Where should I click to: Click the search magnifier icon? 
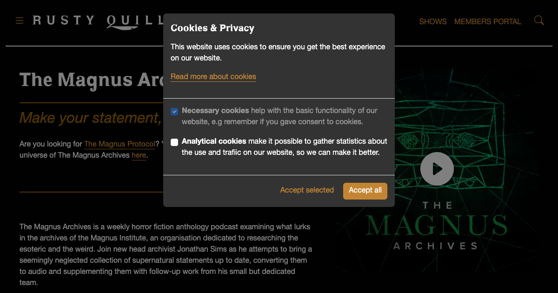[539, 20]
